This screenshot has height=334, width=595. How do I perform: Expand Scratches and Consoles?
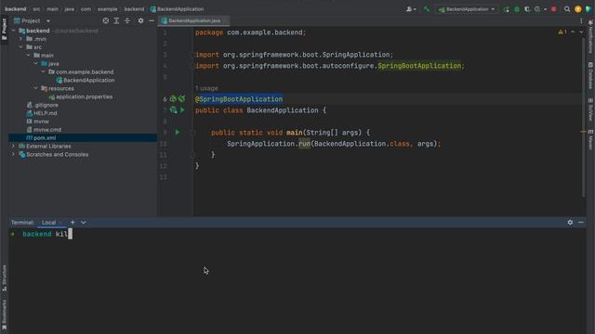(x=14, y=155)
